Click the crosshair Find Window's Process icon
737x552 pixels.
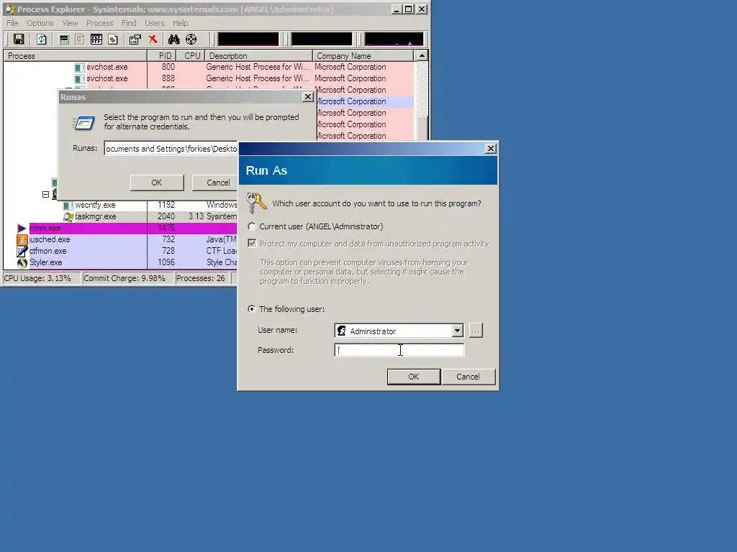pos(191,40)
